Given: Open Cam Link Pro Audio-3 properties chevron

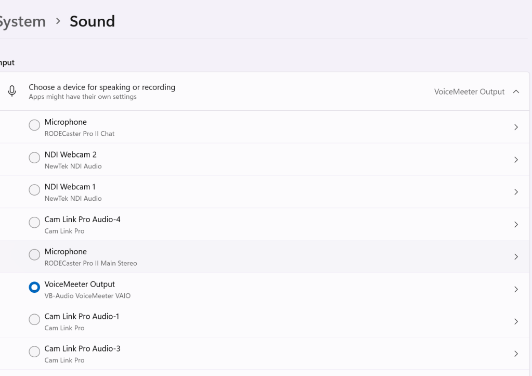Looking at the screenshot, I should pos(516,354).
